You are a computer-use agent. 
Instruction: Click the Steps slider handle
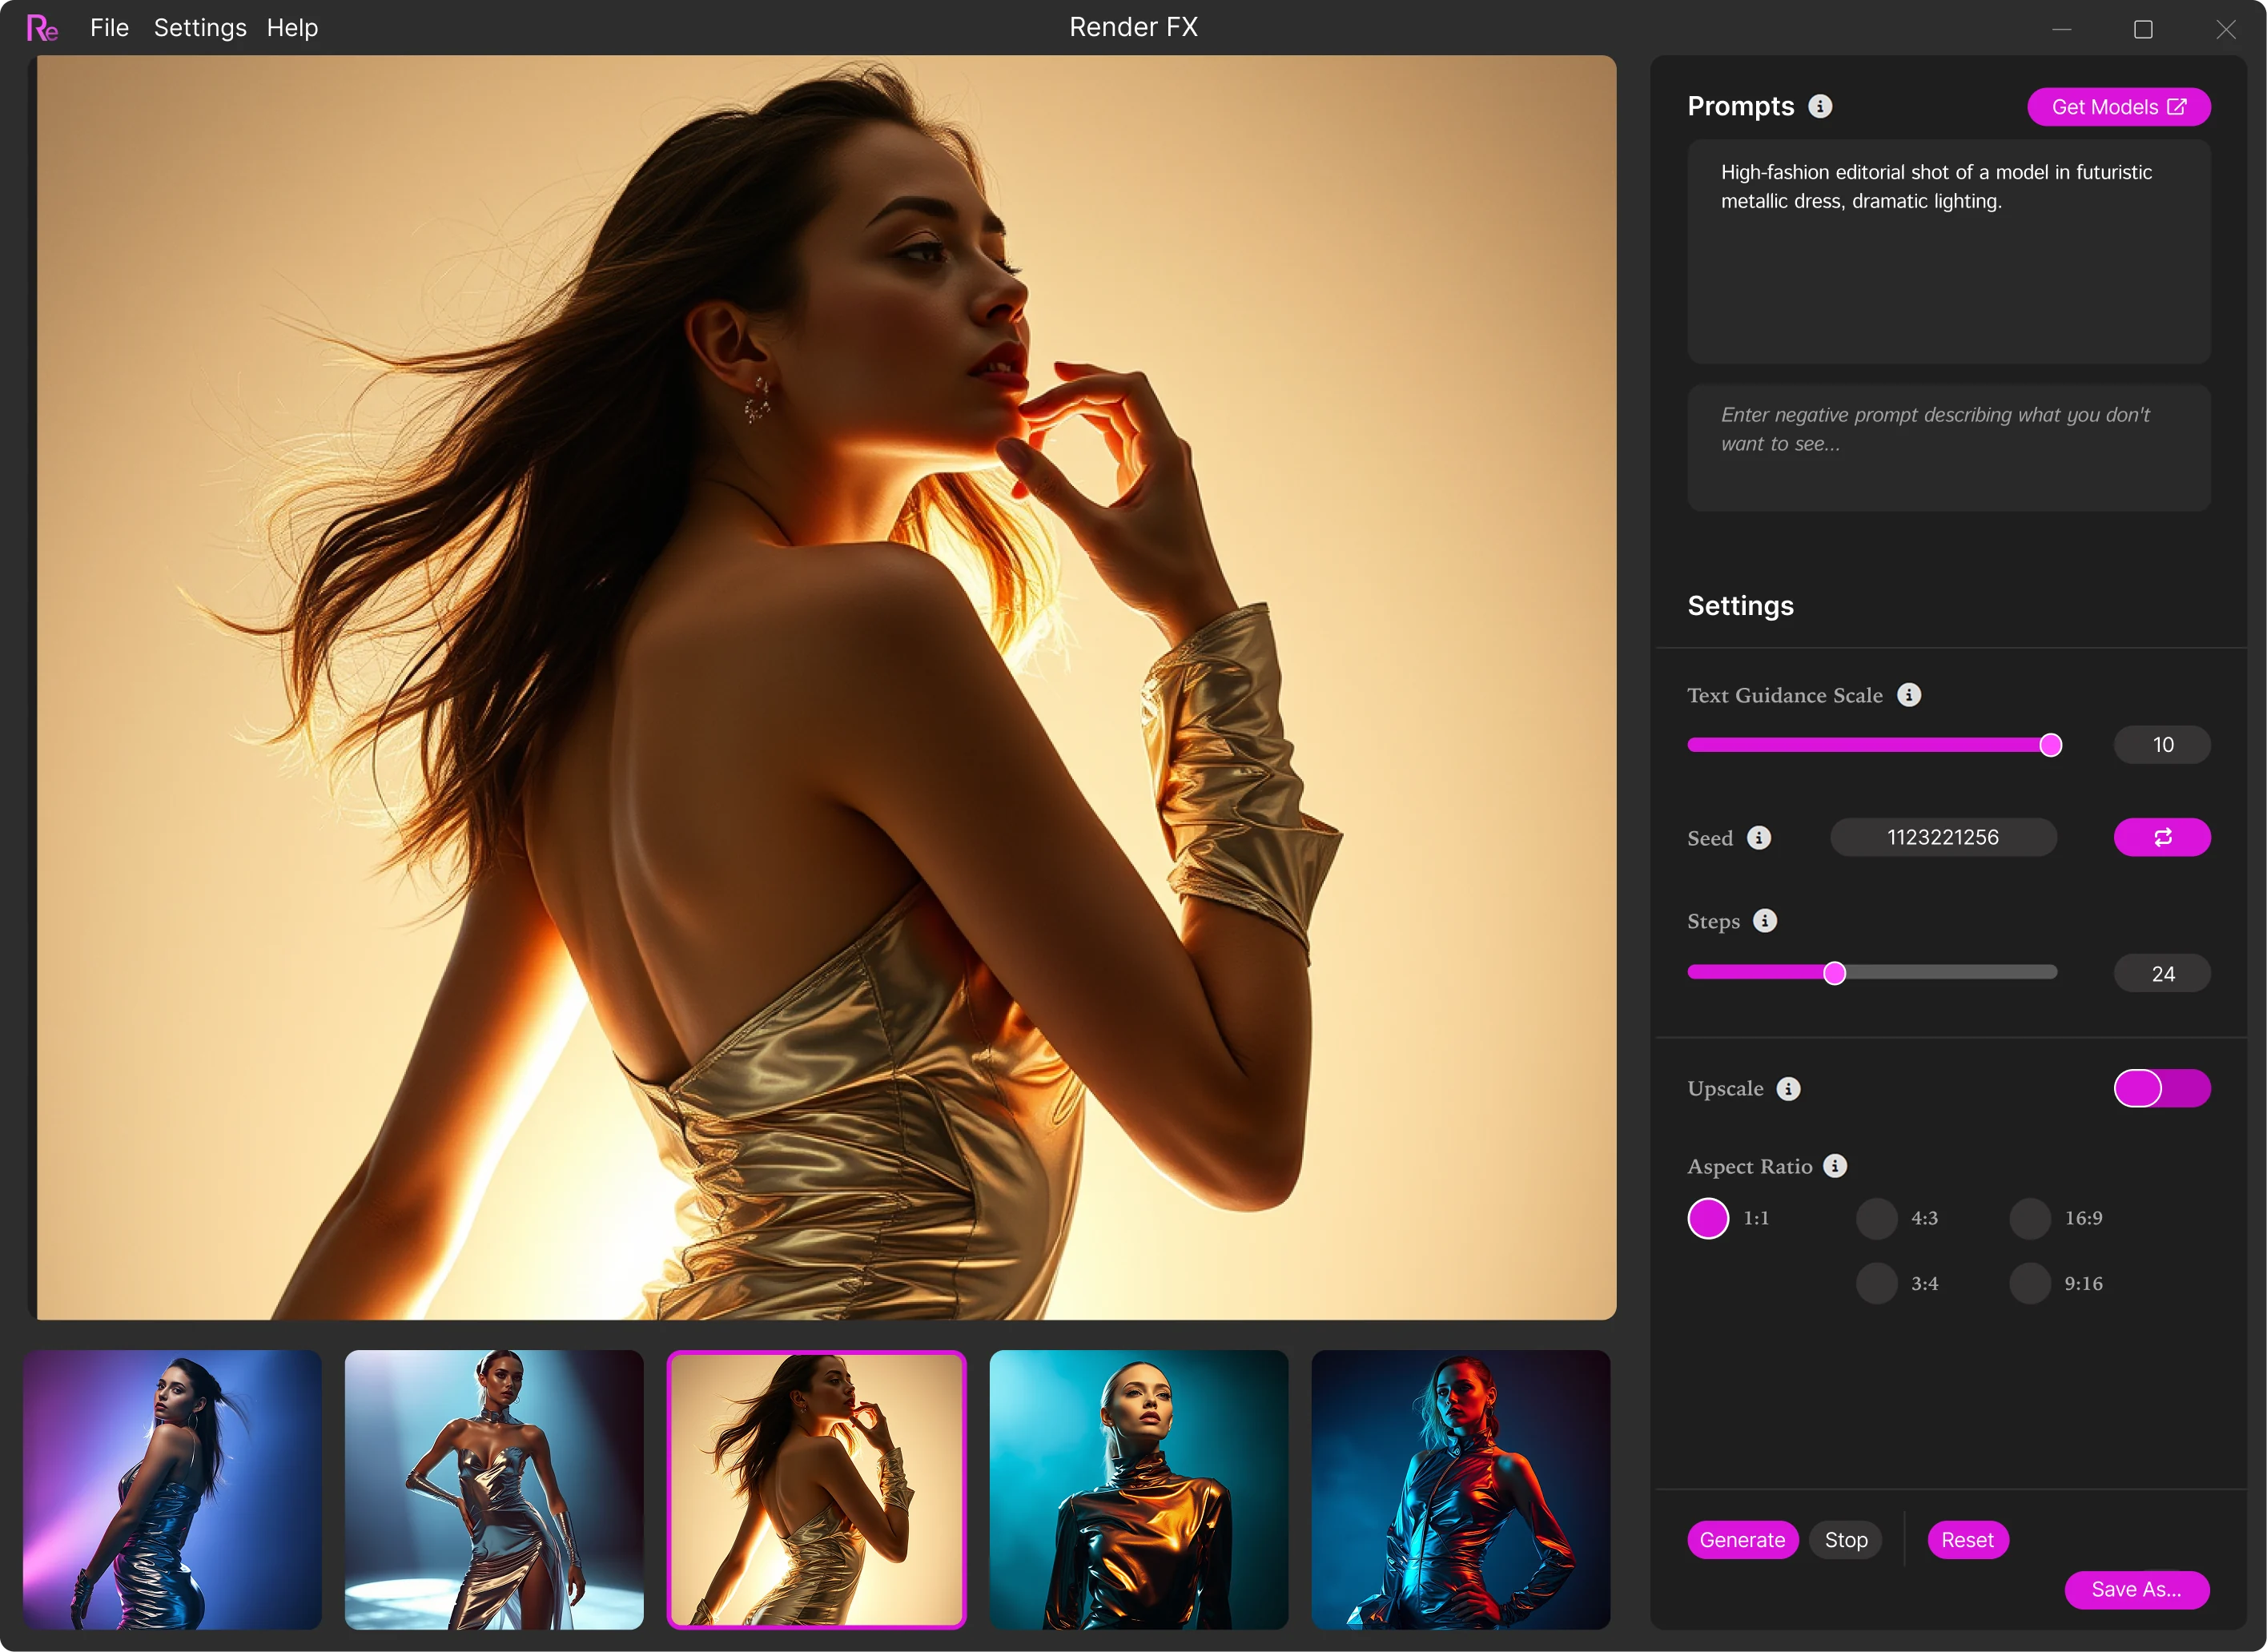coord(1834,973)
